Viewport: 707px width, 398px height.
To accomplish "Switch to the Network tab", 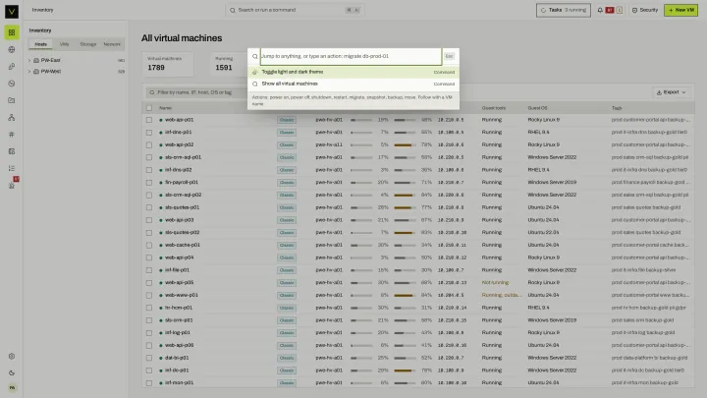I will pos(112,44).
